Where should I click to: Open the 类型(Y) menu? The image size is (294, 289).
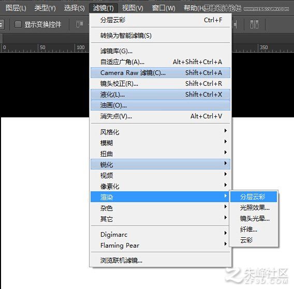(x=45, y=8)
